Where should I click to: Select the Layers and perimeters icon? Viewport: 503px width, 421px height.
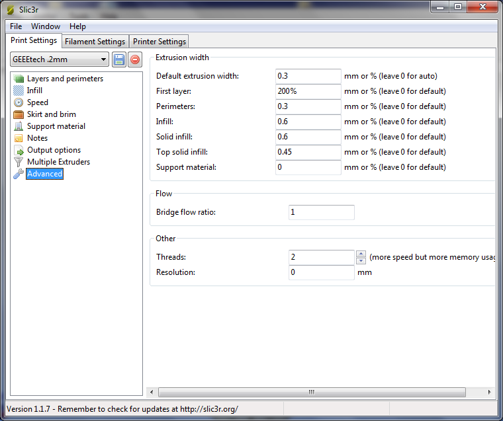pos(19,79)
